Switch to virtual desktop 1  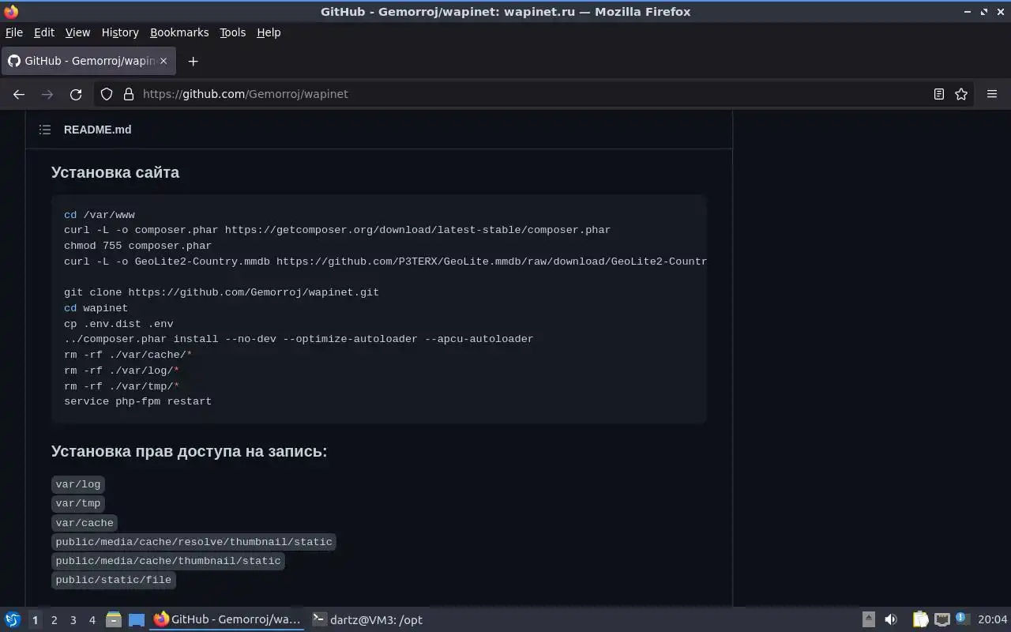coord(35,620)
